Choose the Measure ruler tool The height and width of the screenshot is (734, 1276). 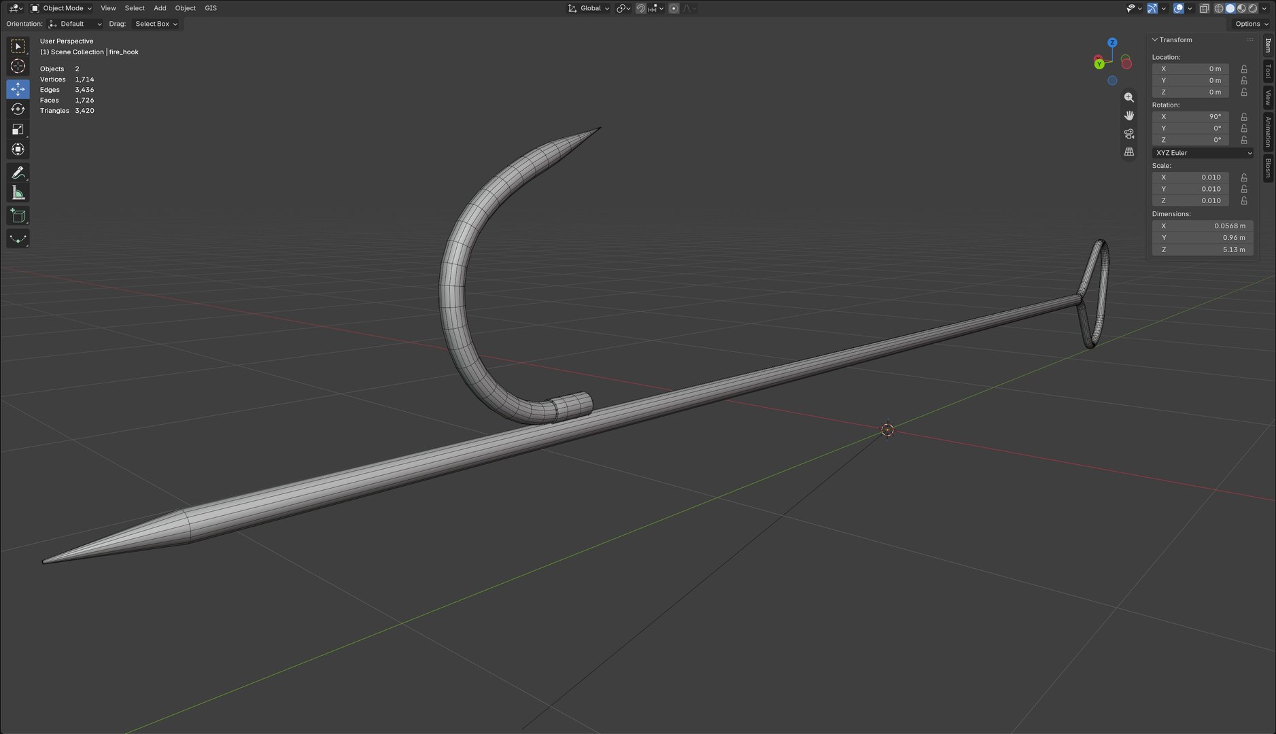[x=18, y=193]
